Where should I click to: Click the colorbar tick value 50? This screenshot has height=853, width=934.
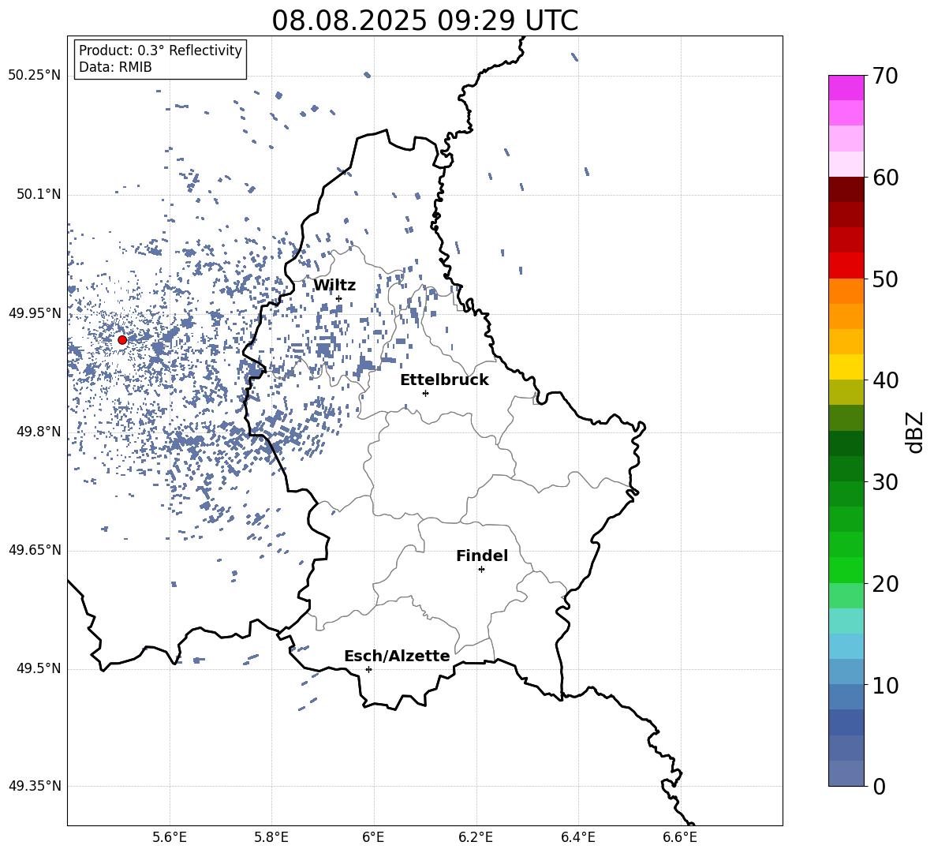click(x=885, y=279)
